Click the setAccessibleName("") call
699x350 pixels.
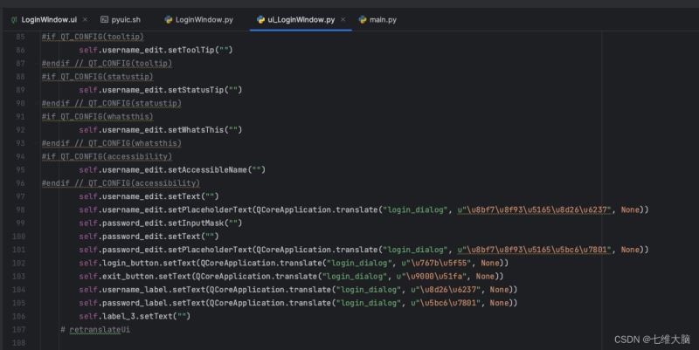click(x=217, y=169)
